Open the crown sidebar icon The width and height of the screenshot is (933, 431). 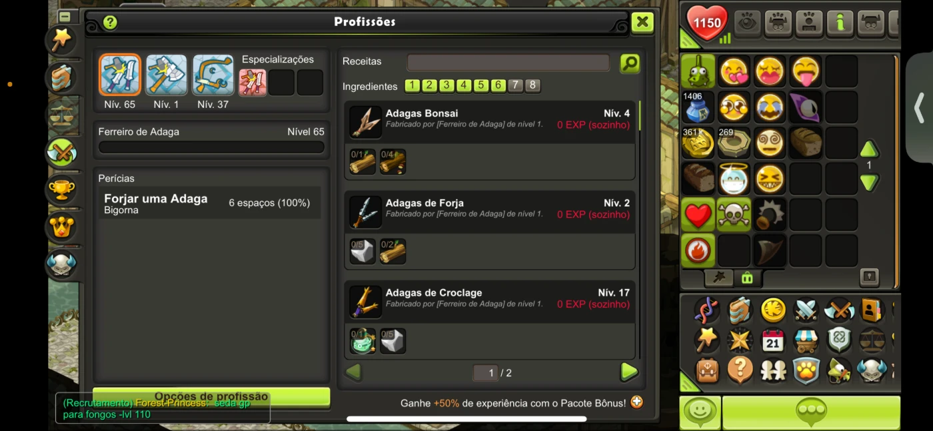[61, 227]
